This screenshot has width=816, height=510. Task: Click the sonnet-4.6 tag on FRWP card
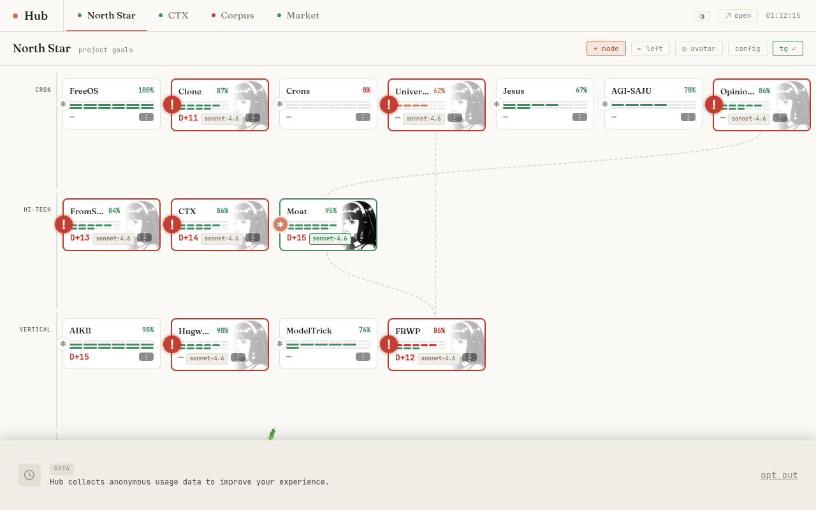439,358
